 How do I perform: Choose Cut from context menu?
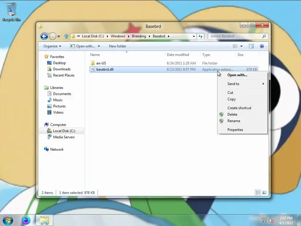242,93
